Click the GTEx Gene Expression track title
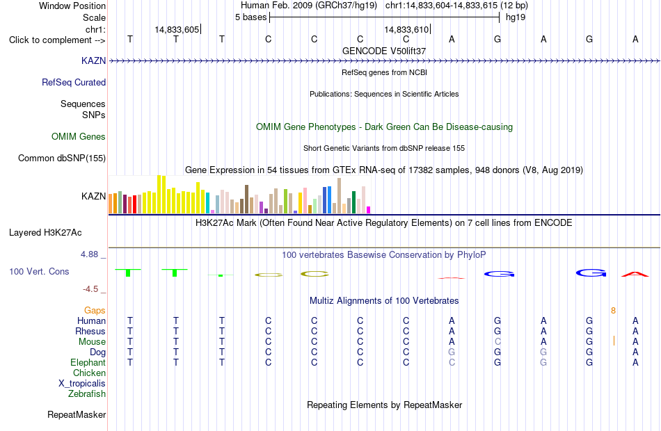Screen dimensions: 661x431 (384, 170)
